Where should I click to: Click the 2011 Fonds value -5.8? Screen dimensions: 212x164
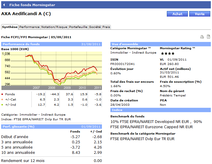coord(98,94)
